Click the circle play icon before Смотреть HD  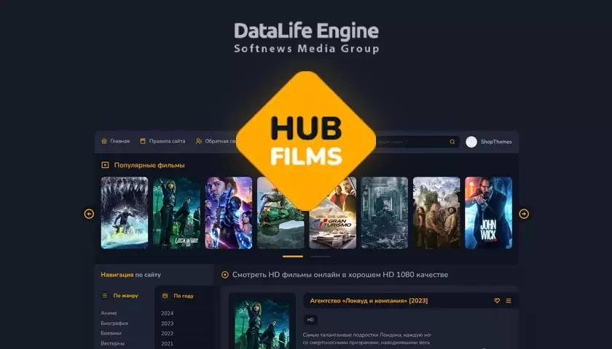[225, 275]
